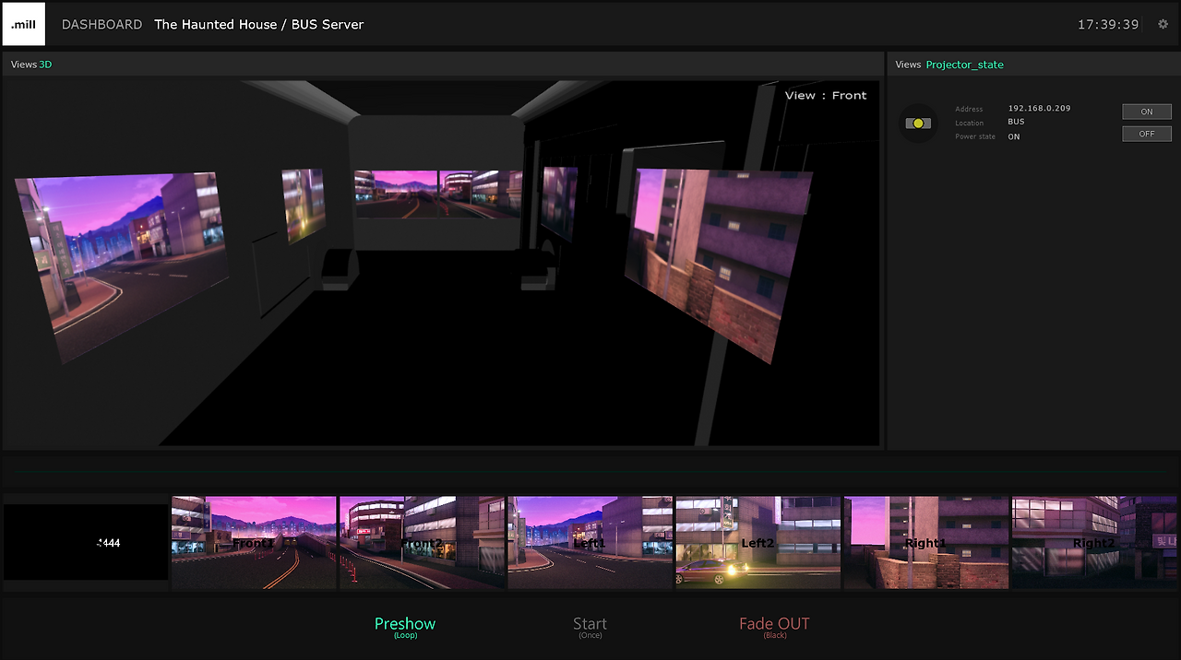
Task: Trigger Fade OUT to black
Action: [774, 627]
